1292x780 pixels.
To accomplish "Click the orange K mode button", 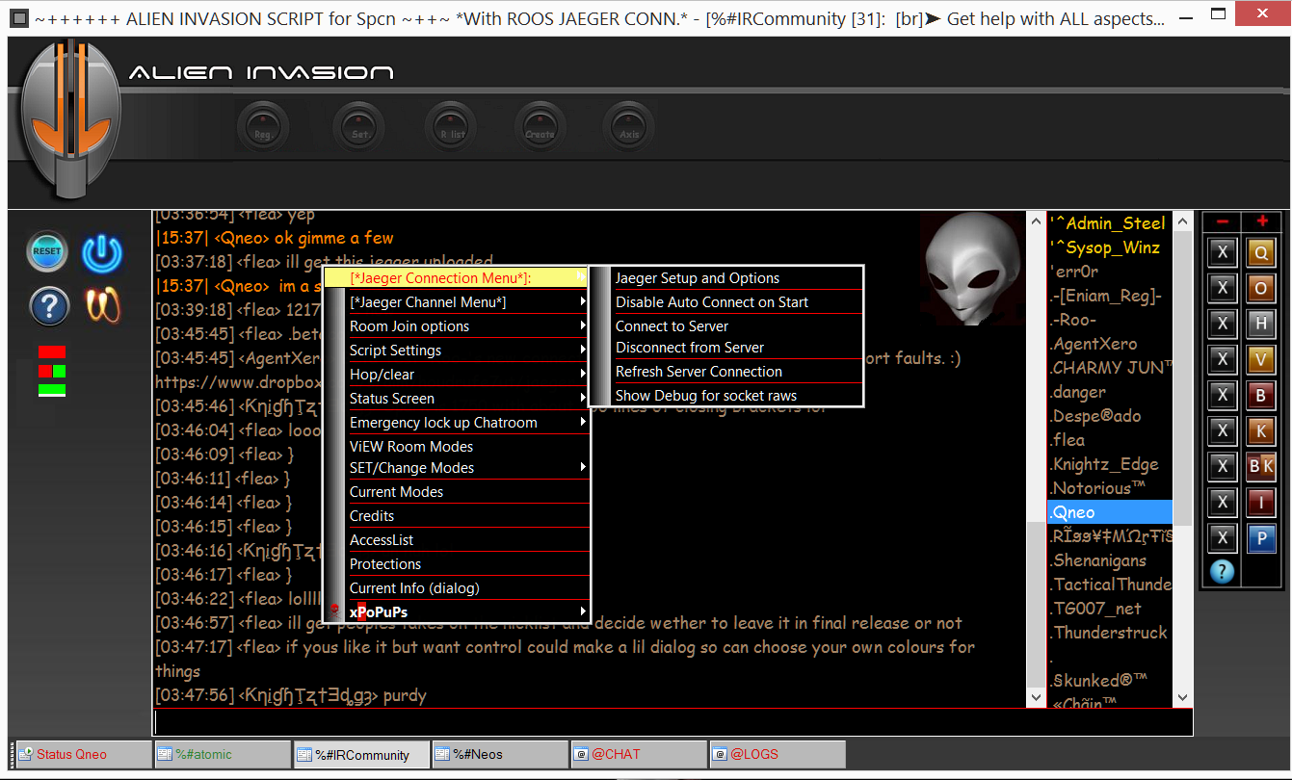I will (x=1261, y=430).
